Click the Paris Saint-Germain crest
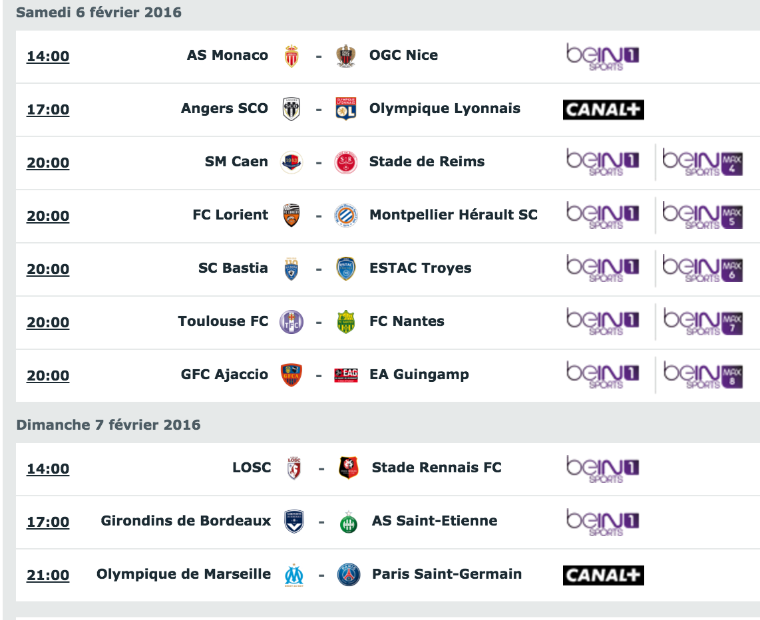This screenshot has height=620, width=760. point(349,575)
